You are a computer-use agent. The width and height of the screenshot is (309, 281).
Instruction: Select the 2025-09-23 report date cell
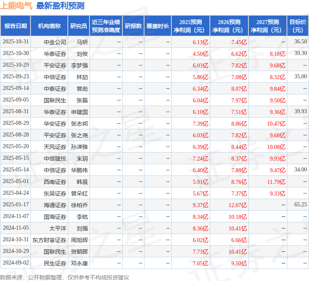pyautogui.click(x=16, y=76)
